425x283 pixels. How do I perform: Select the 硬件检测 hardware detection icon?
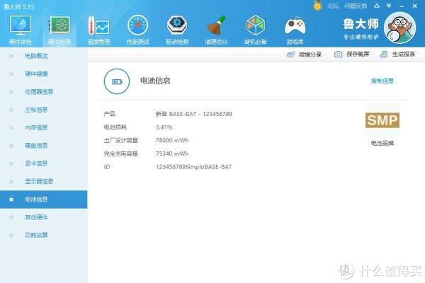coord(59,30)
